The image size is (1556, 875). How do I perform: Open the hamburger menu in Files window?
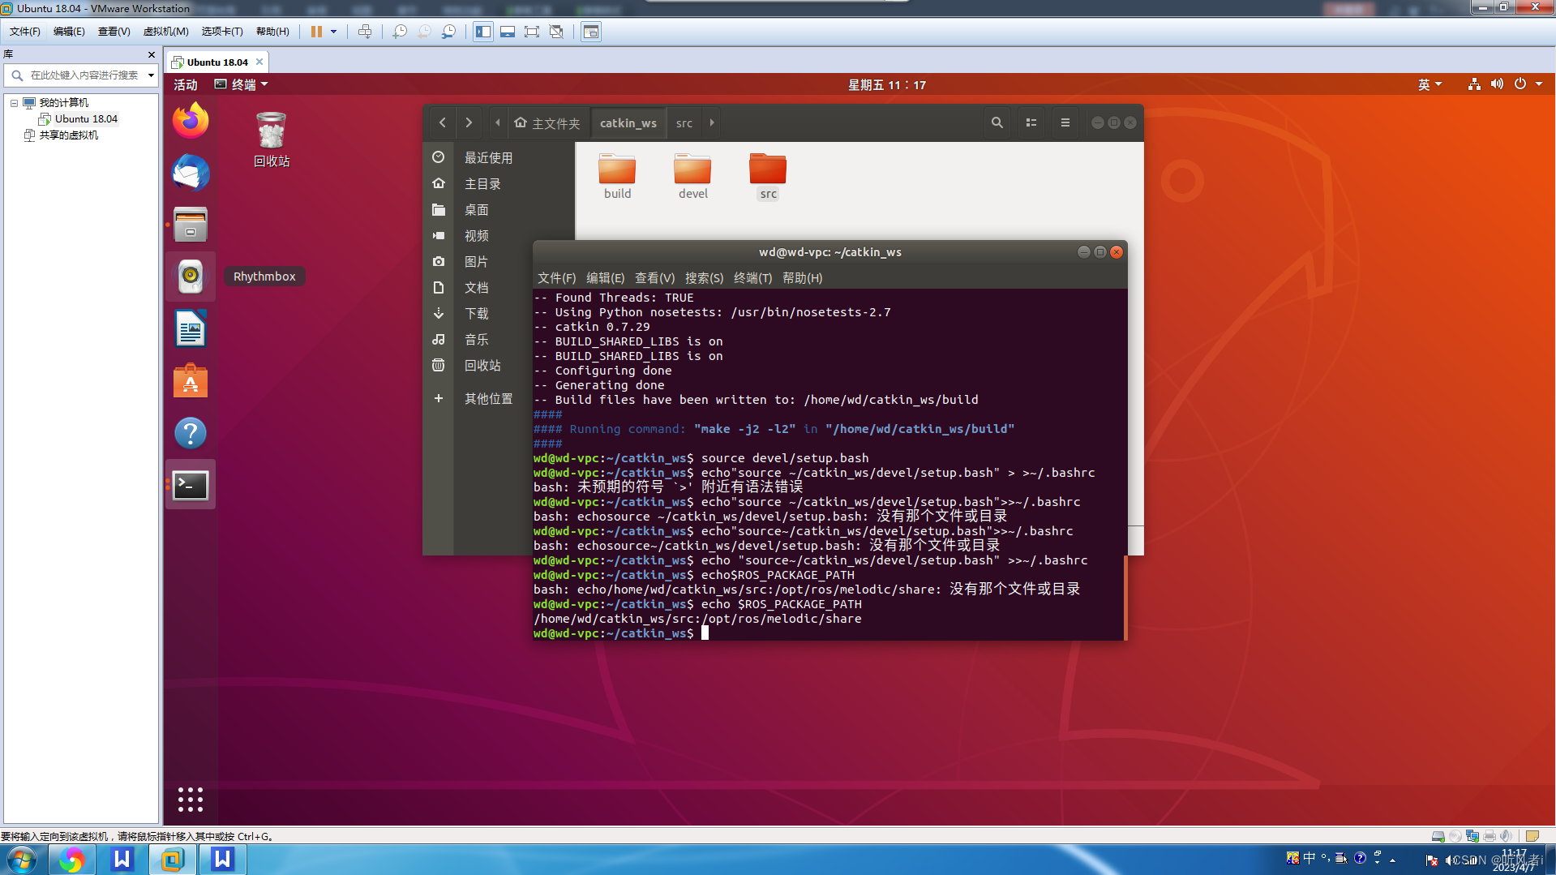tap(1065, 122)
